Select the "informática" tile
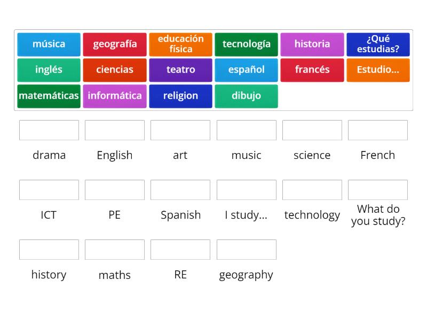This screenshot has width=427, height=320. (115, 96)
